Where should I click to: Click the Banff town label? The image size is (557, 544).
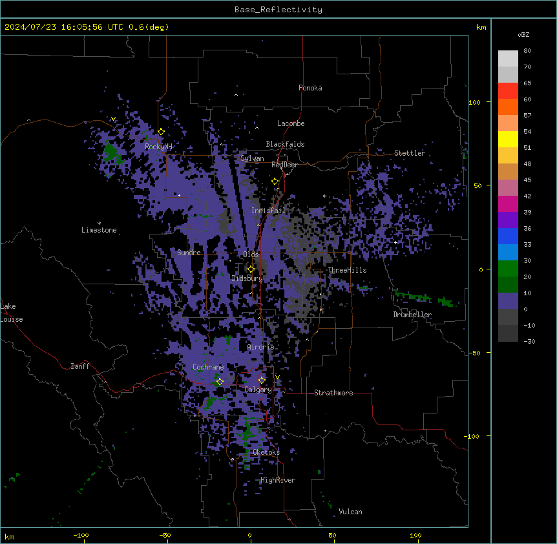tap(80, 366)
